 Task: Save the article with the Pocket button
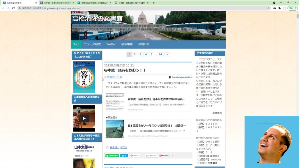pyautogui.click(x=164, y=156)
